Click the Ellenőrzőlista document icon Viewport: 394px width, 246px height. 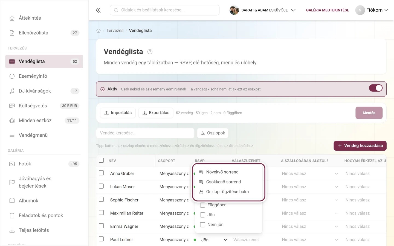click(x=12, y=33)
